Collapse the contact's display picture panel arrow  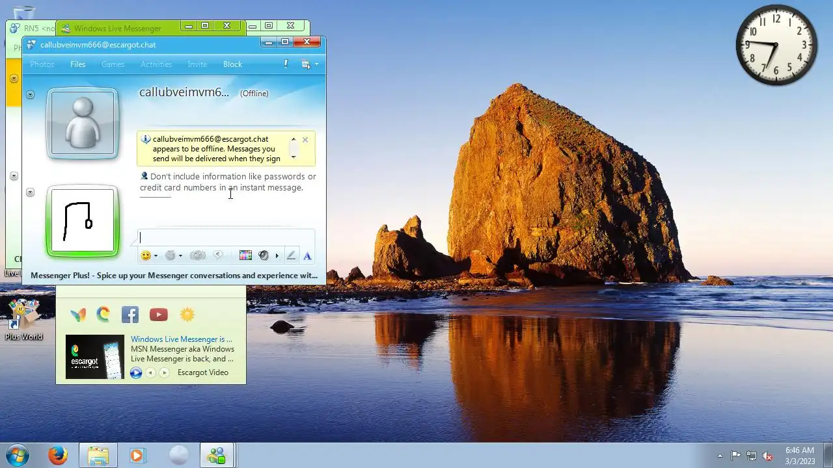(30, 95)
